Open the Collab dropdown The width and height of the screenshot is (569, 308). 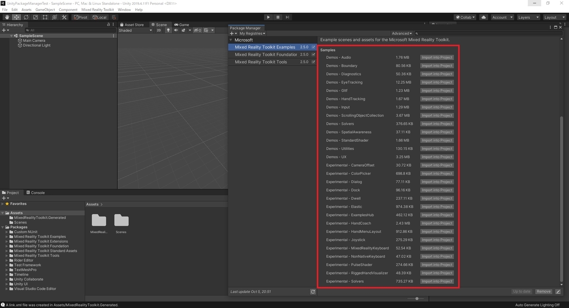(x=465, y=17)
